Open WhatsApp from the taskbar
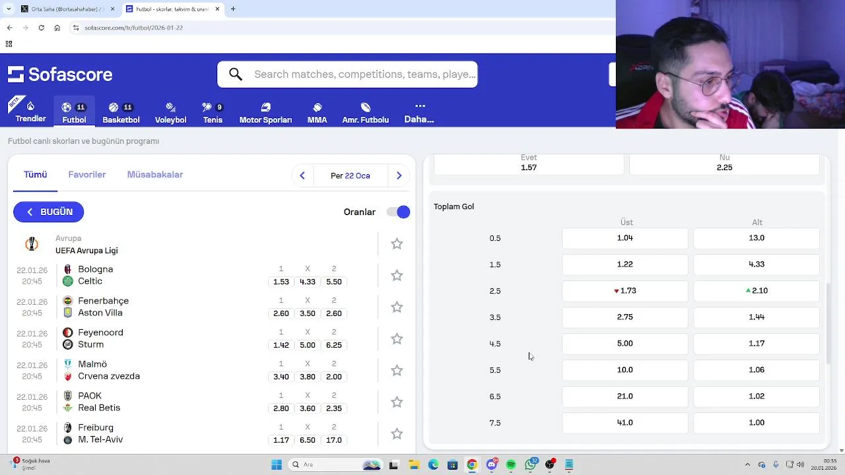Image resolution: width=845 pixels, height=475 pixels. tap(531, 464)
